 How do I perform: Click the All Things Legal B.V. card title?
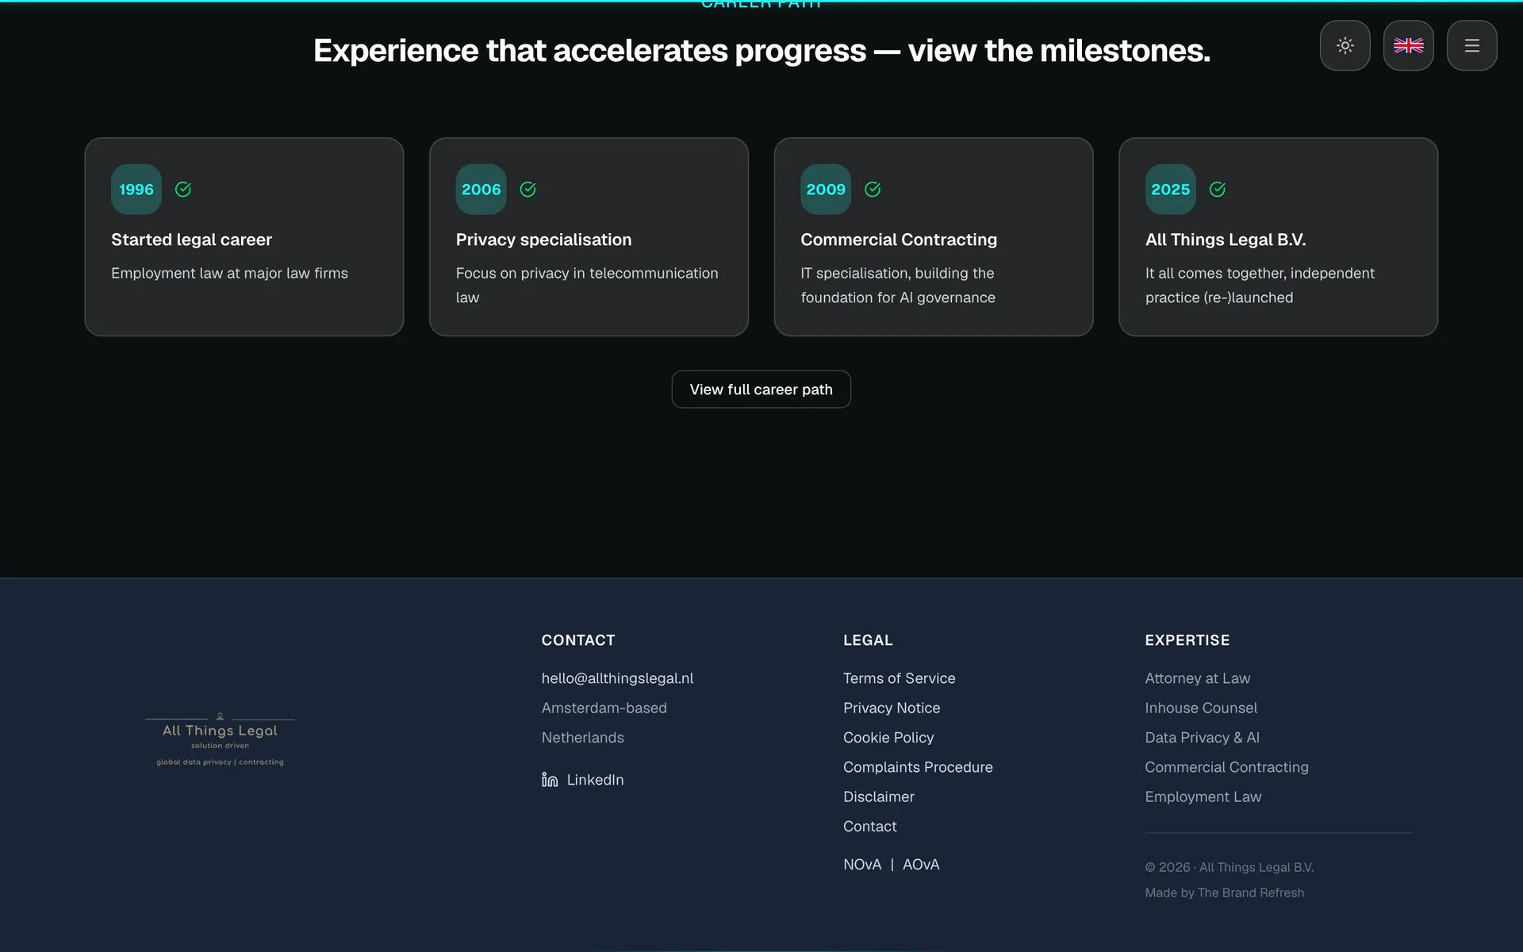(1226, 240)
